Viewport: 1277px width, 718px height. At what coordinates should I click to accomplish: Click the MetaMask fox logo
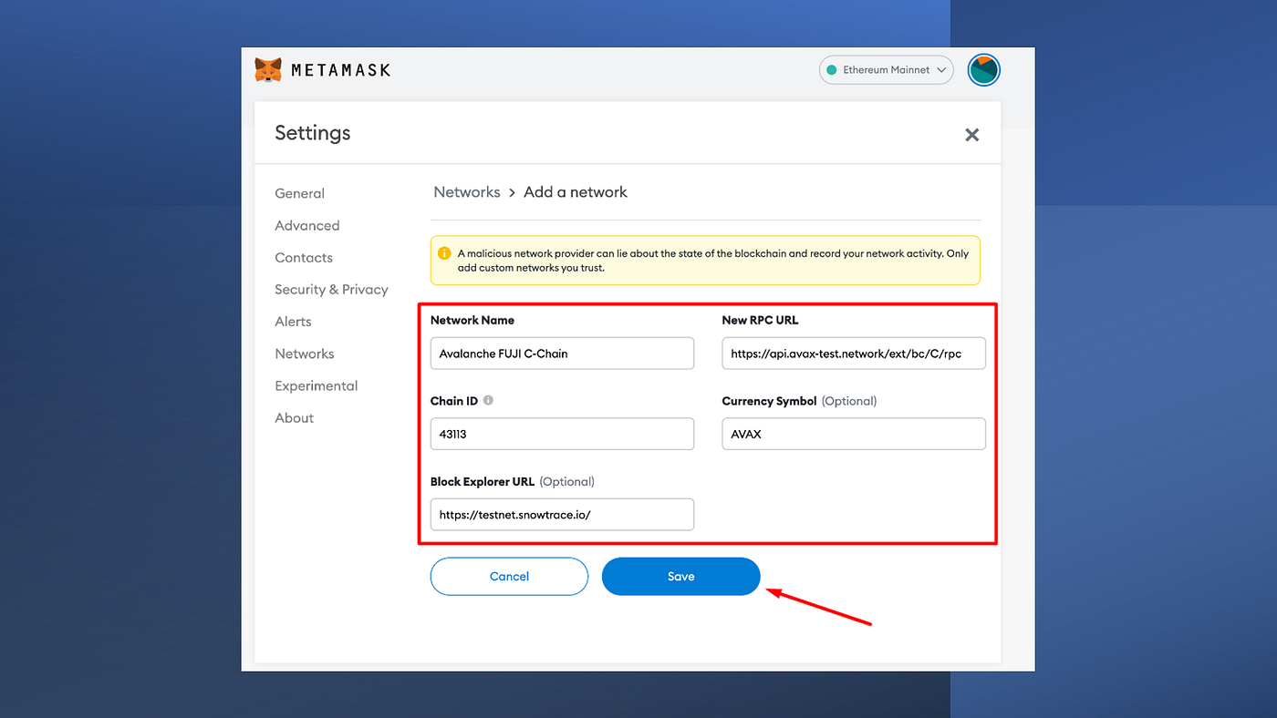pos(268,70)
